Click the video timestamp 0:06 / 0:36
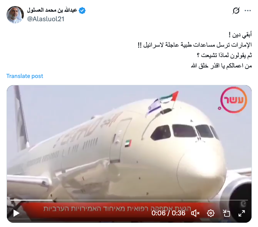The height and width of the screenshot is (227, 258). pyautogui.click(x=168, y=213)
